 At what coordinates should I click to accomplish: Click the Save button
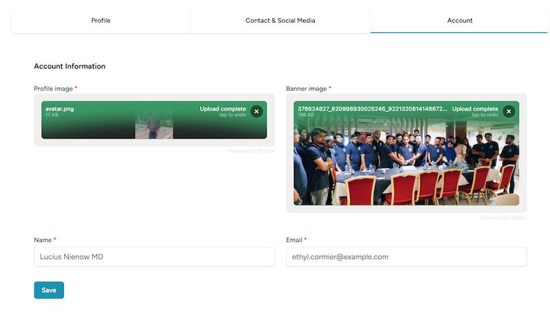(x=49, y=290)
